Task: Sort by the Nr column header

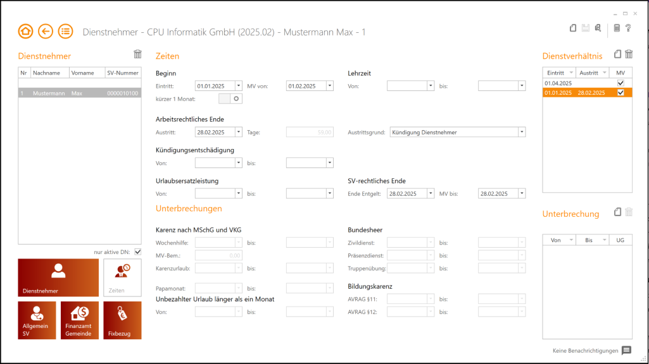Action: tap(24, 73)
